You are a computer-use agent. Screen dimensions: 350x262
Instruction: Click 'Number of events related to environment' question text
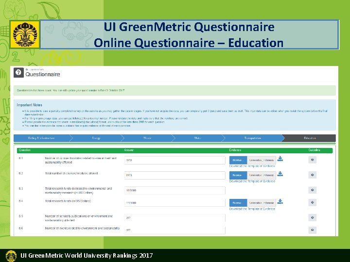coord(82,229)
